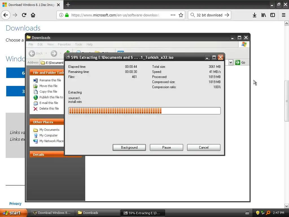Click Firefox forward arrow button
Viewport: 289px width, 217px height.
click(x=15, y=15)
